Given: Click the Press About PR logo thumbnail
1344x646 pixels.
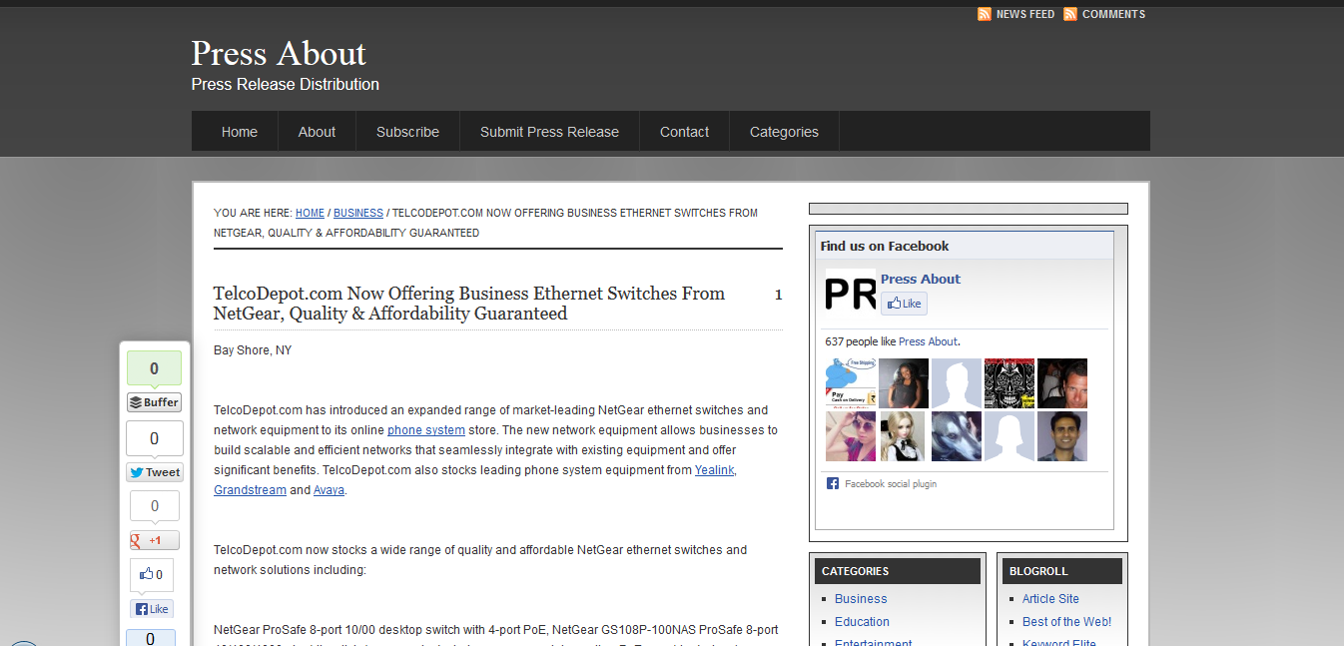Looking at the screenshot, I should pyautogui.click(x=850, y=293).
